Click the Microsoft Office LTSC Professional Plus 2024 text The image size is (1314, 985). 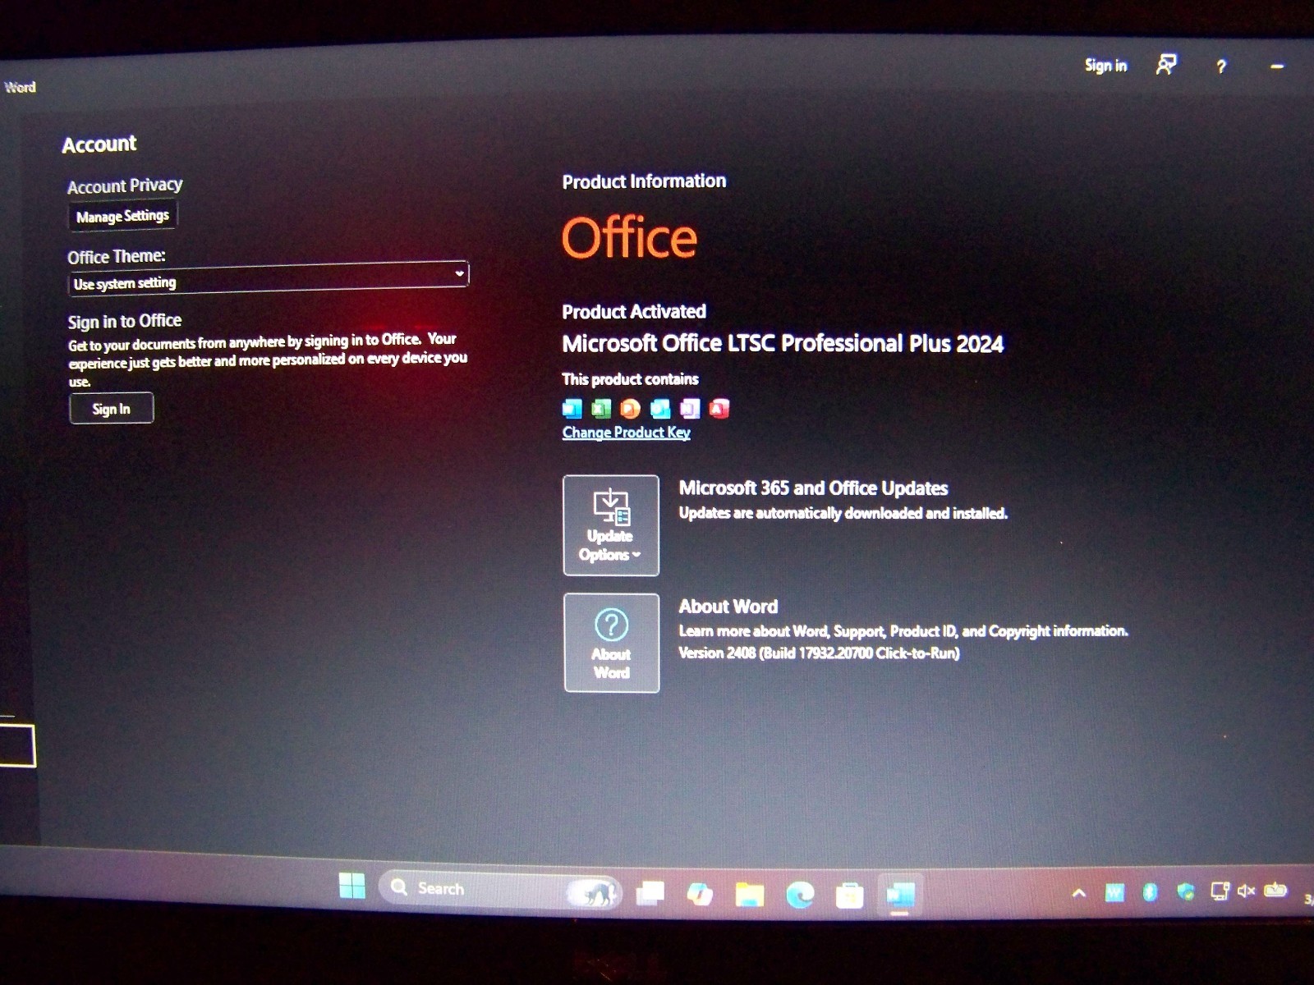pos(783,344)
